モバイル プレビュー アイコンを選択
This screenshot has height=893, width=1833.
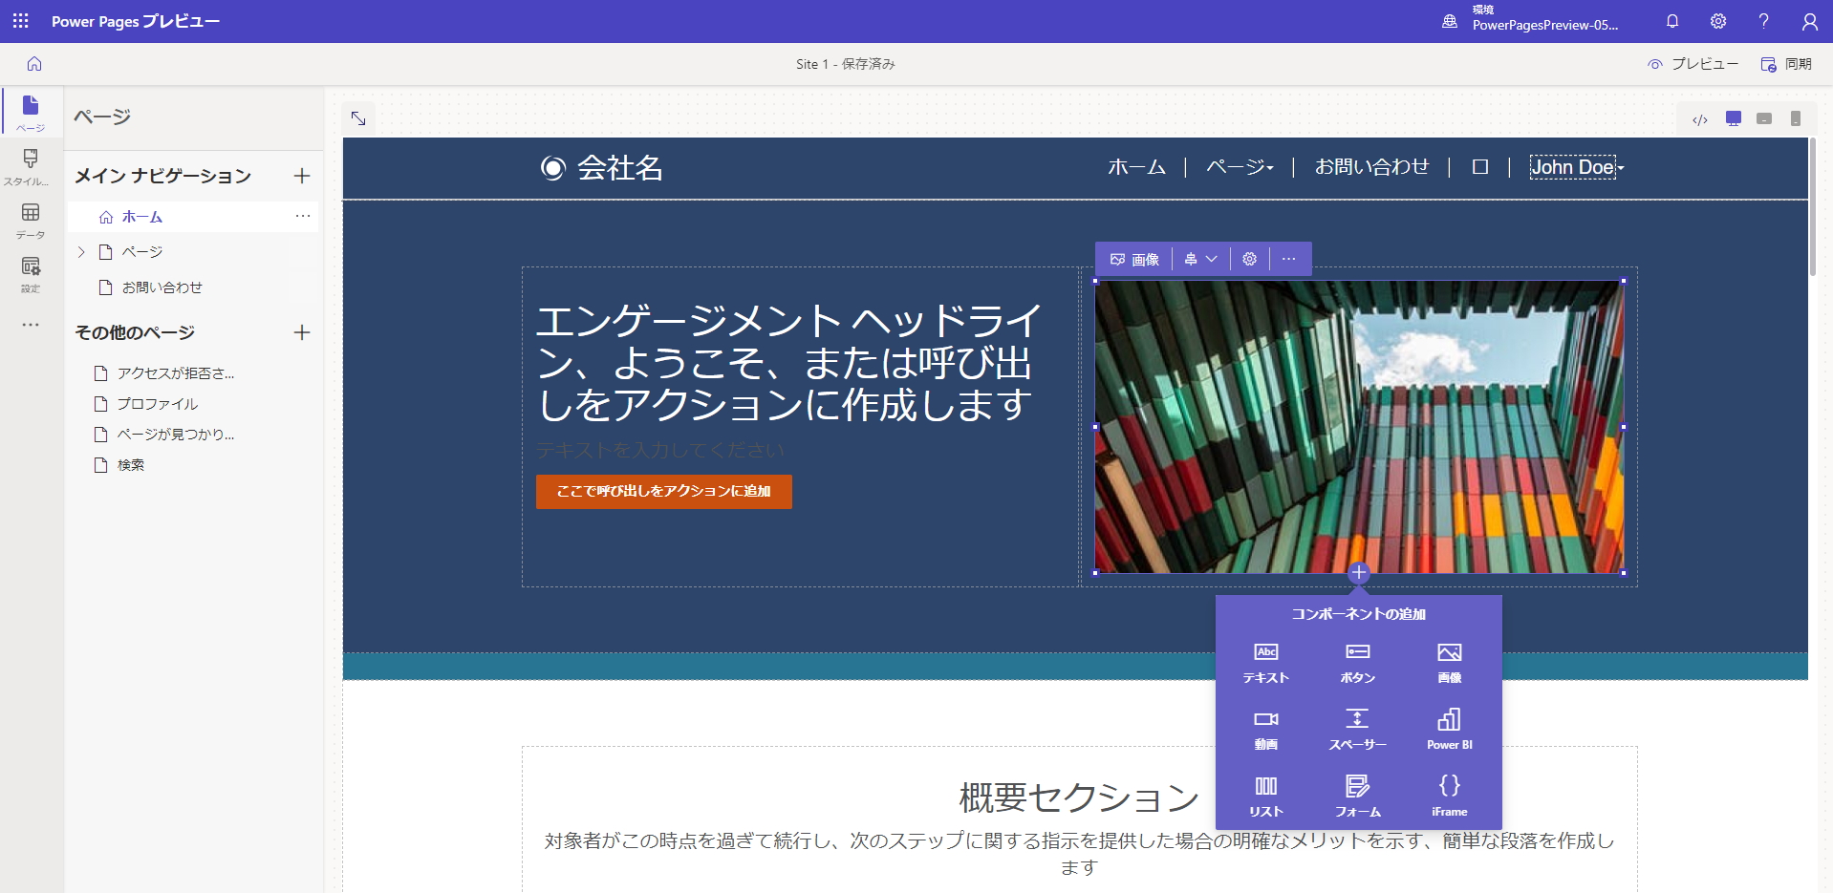(x=1798, y=118)
